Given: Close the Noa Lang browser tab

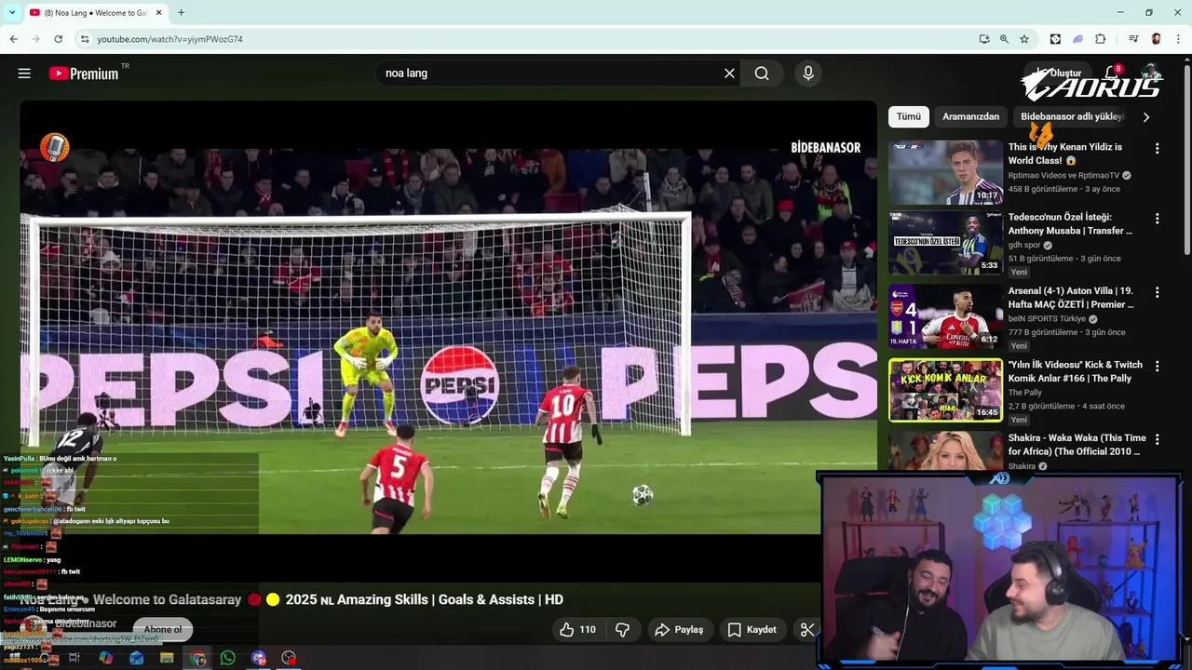Looking at the screenshot, I should (x=159, y=13).
